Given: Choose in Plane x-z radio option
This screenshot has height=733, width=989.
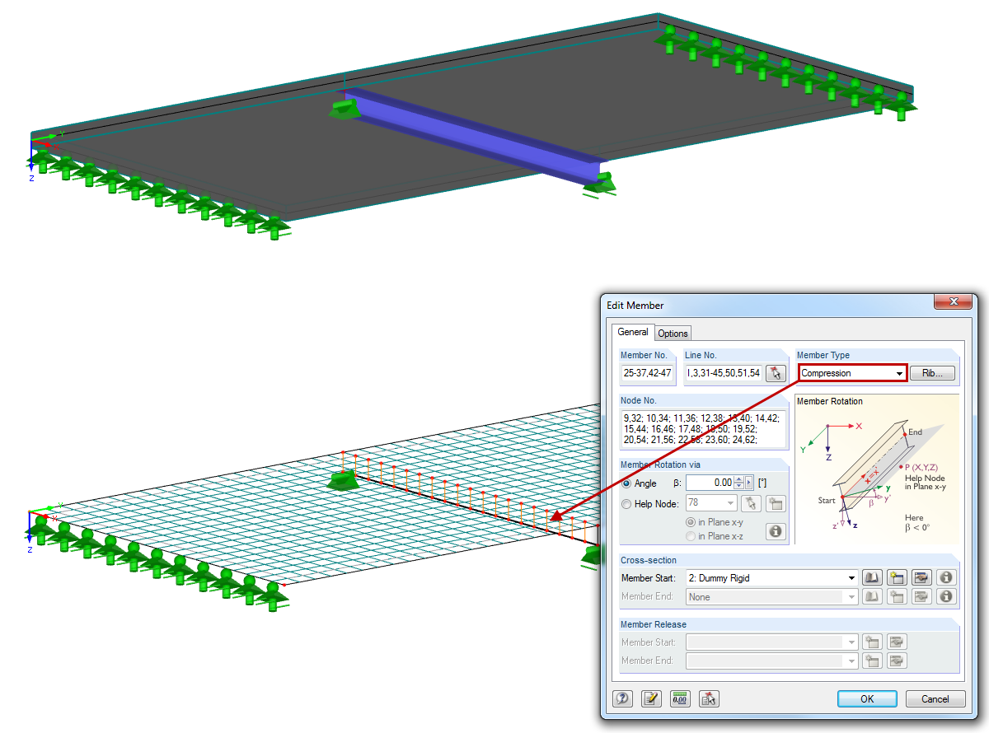Looking at the screenshot, I should pos(691,536).
